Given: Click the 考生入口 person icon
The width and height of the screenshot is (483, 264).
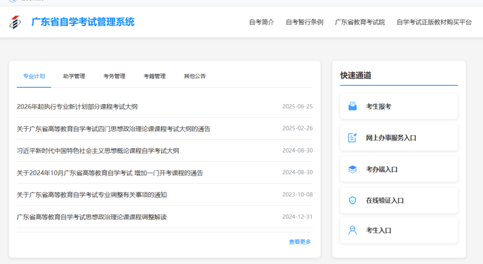Looking at the screenshot, I should 352,230.
